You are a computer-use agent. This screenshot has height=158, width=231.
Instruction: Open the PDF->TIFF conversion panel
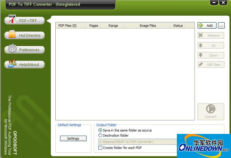pos(25,21)
